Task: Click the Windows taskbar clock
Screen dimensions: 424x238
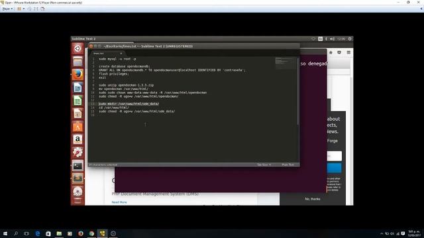Action: point(414,233)
